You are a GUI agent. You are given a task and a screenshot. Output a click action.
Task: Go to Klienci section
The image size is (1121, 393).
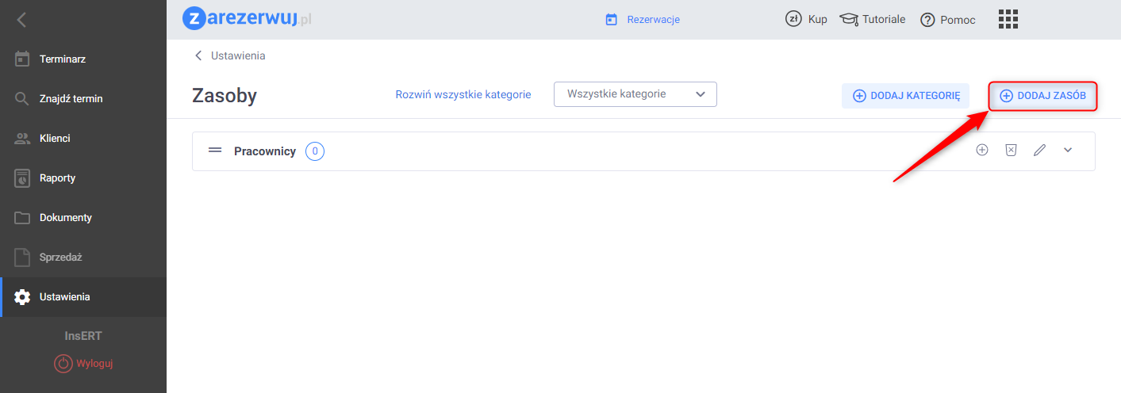pos(83,138)
